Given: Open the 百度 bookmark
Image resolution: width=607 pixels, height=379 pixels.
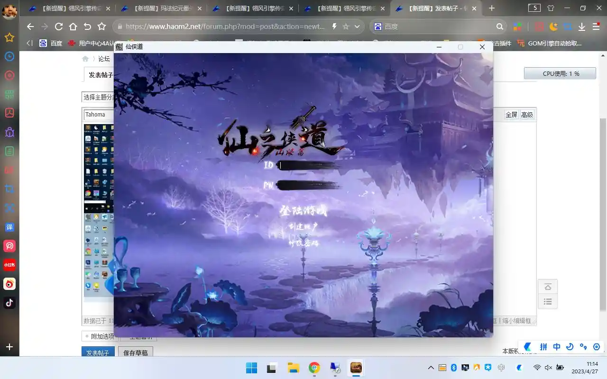Looking at the screenshot, I should (51, 43).
